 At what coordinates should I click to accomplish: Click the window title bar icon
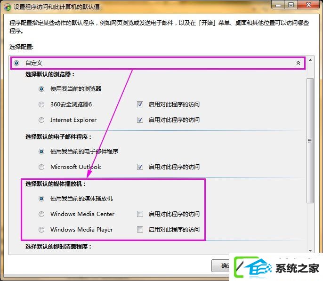click(8, 7)
